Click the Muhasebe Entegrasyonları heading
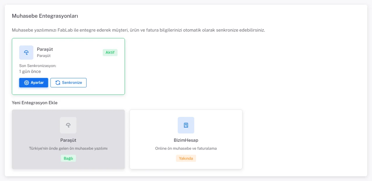Image resolution: width=372 pixels, height=181 pixels. tap(45, 16)
